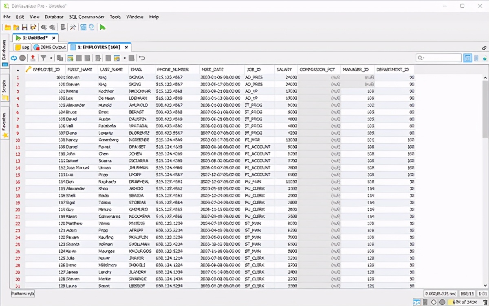Click the green Execute run icon

point(103,27)
